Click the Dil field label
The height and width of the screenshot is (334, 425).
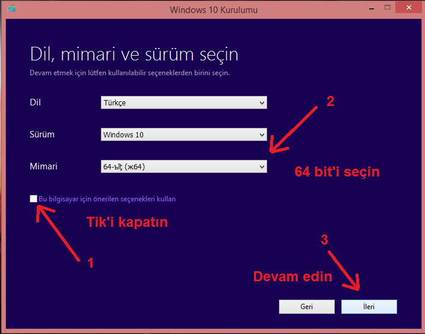coord(35,102)
